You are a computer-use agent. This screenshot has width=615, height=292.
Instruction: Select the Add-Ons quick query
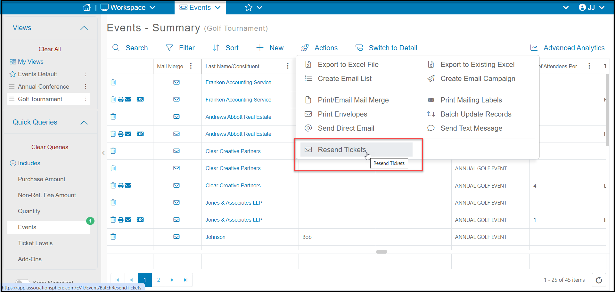pos(30,259)
